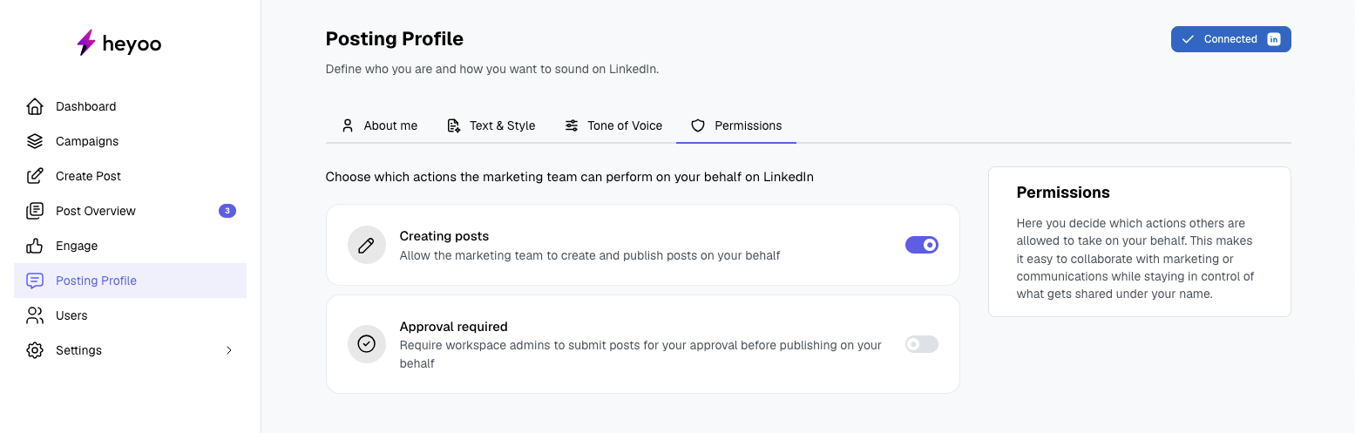The height and width of the screenshot is (433, 1355).
Task: Select the Tone of Voice tab
Action: click(613, 125)
